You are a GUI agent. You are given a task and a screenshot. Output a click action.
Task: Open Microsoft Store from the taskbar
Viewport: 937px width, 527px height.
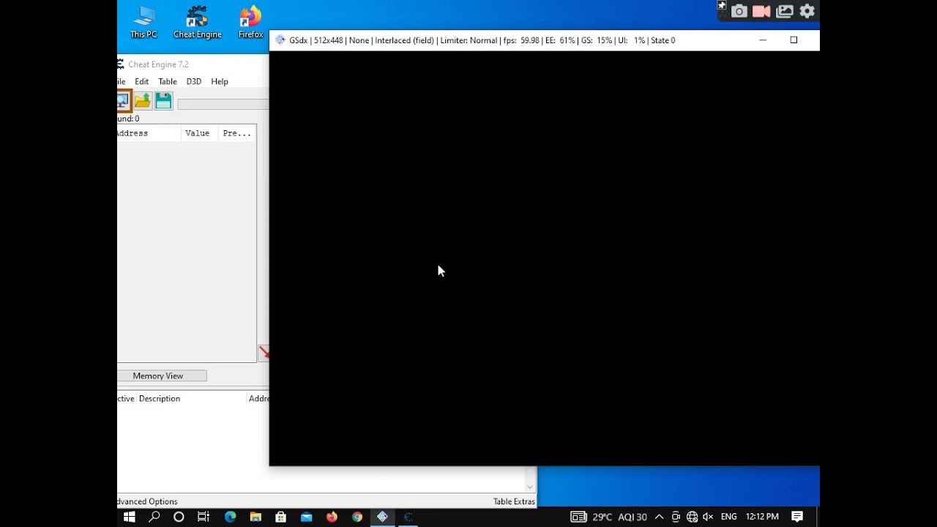(x=280, y=517)
